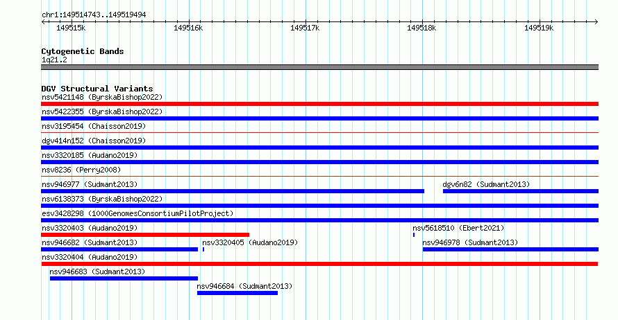Open esv3428298 (1000GenomesConsortiumPilotProject) label
618x320 pixels.
click(137, 213)
